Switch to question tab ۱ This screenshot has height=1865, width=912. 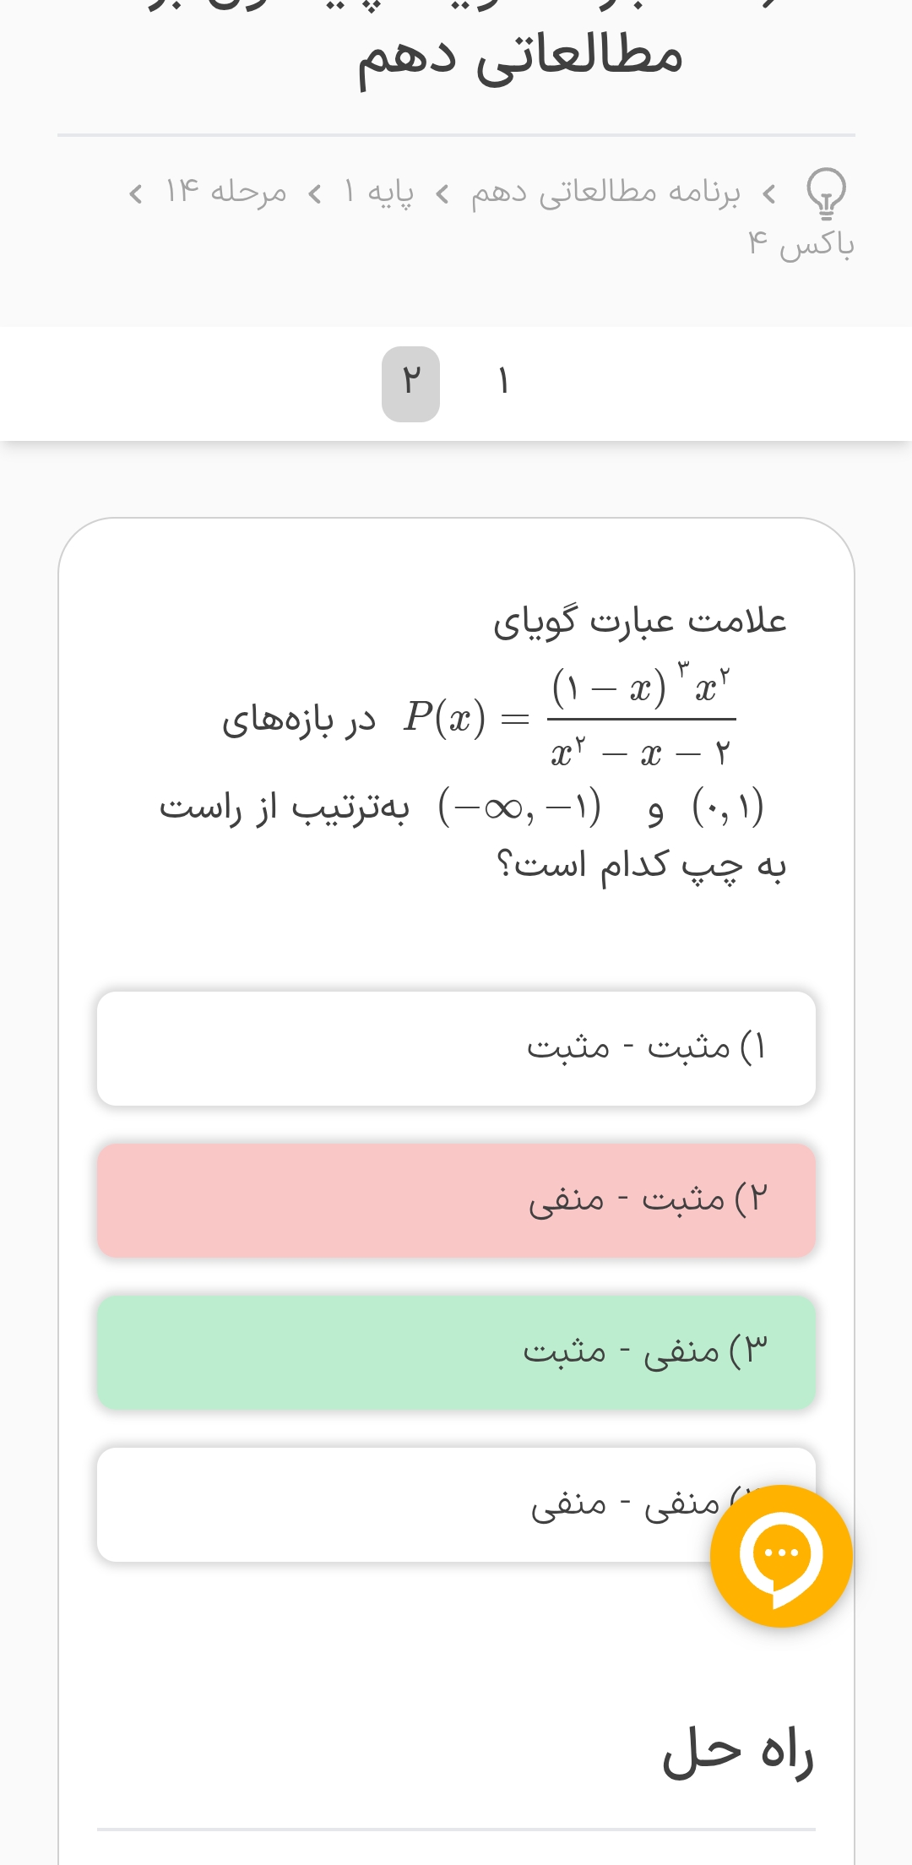(503, 383)
